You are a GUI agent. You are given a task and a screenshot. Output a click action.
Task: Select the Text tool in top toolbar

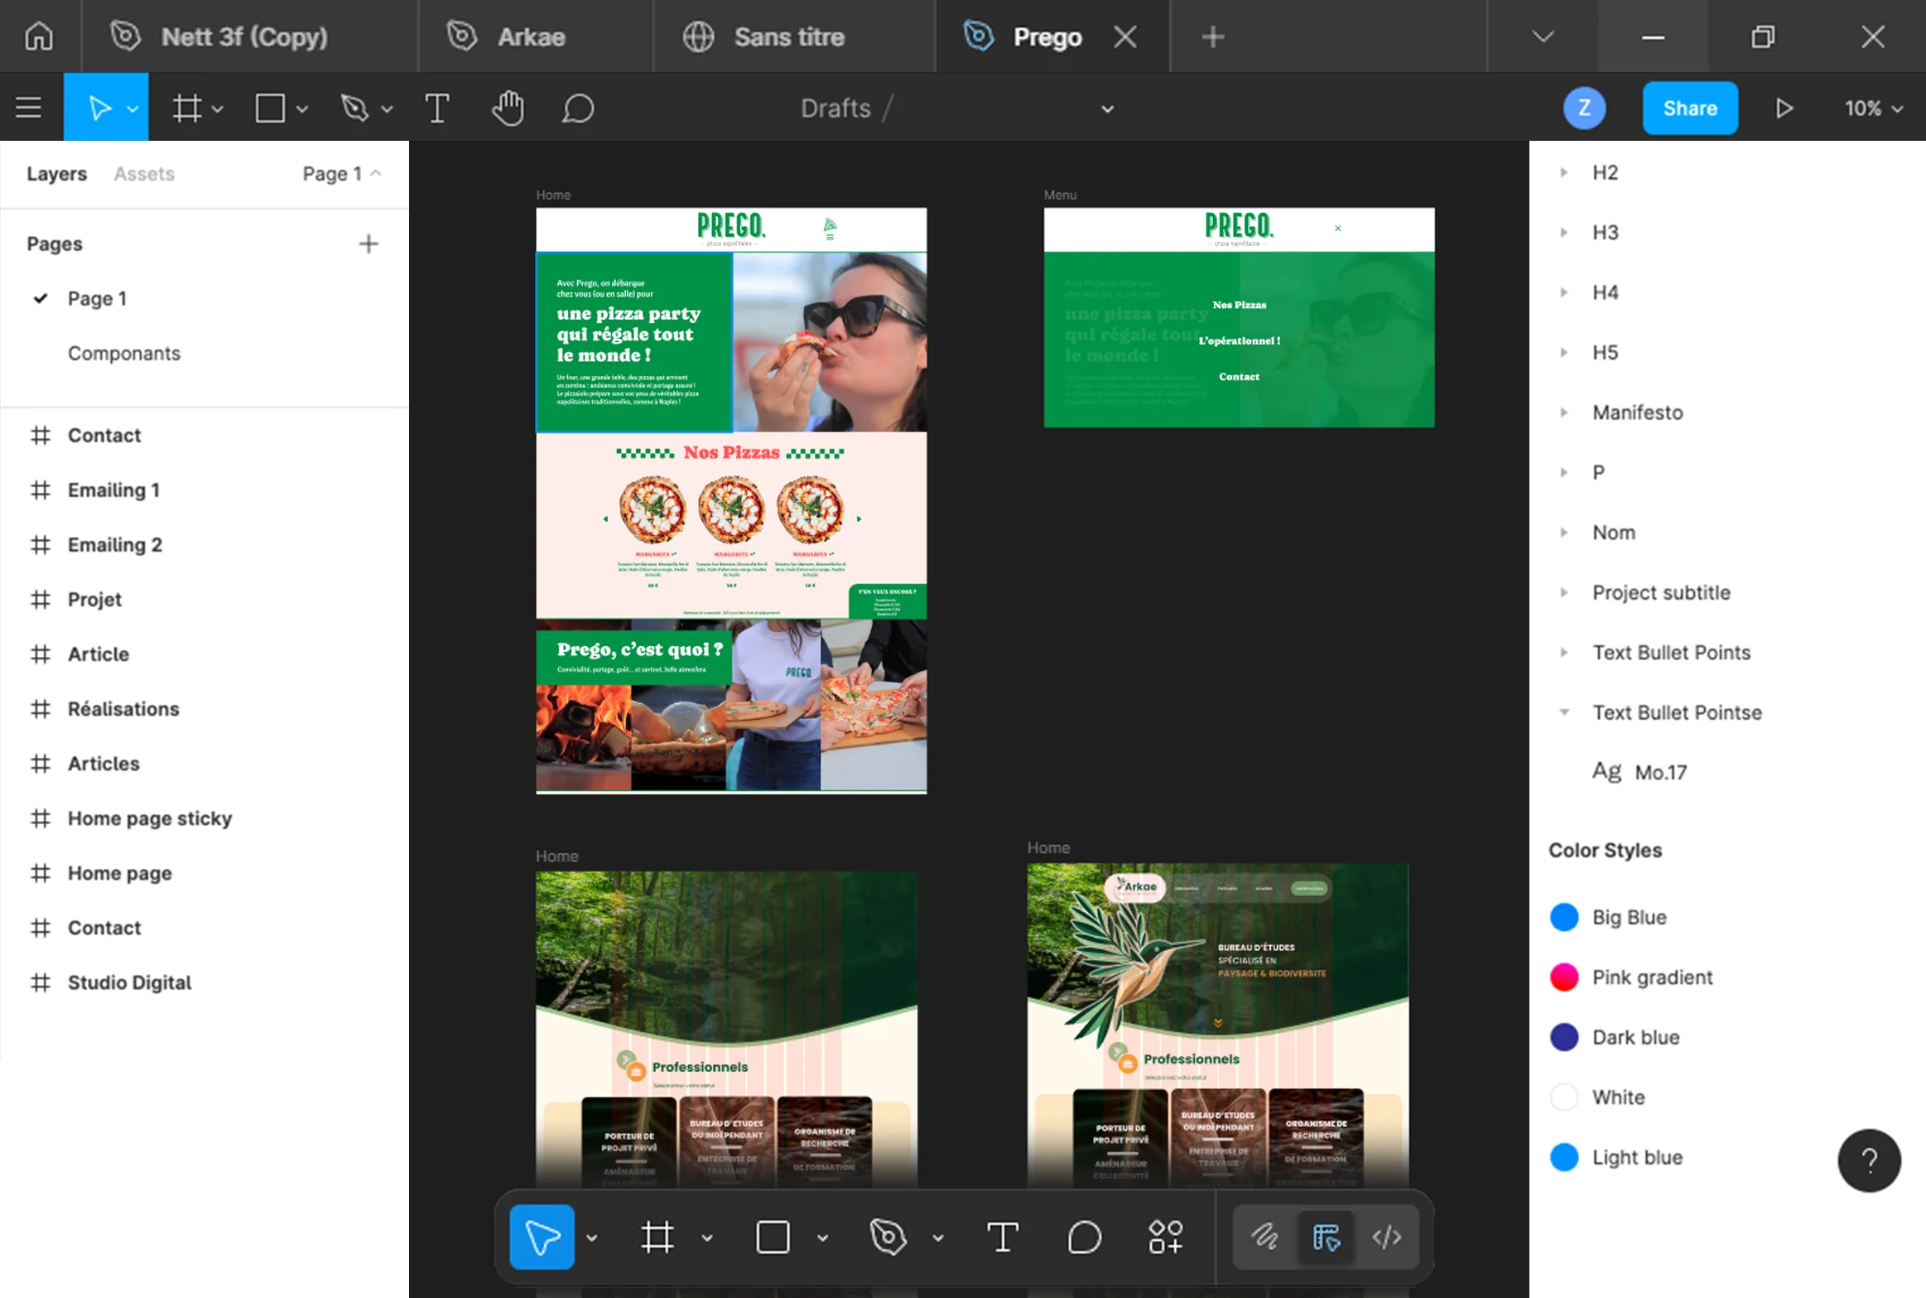437,109
